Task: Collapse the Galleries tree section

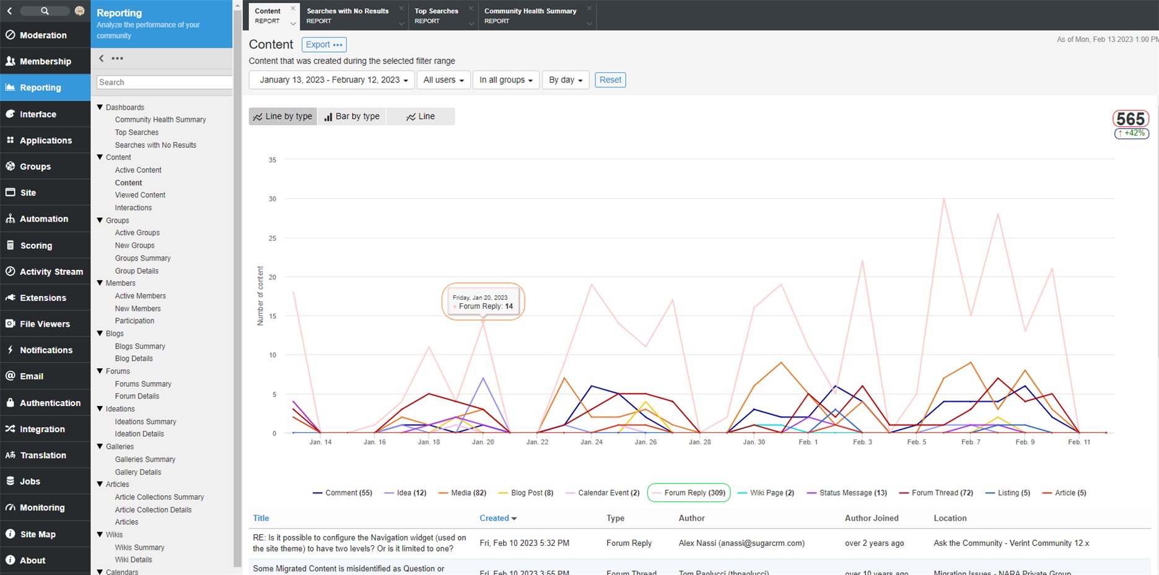Action: 100,446
